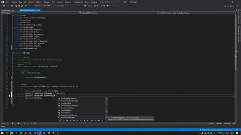Click the search magnifier icon in title bar
The image size is (241, 135).
tap(125, 2)
